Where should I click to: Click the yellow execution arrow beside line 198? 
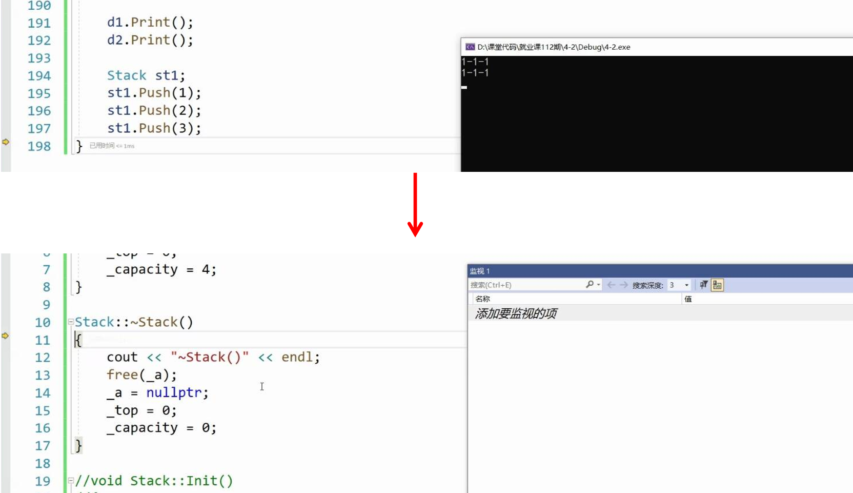point(6,142)
